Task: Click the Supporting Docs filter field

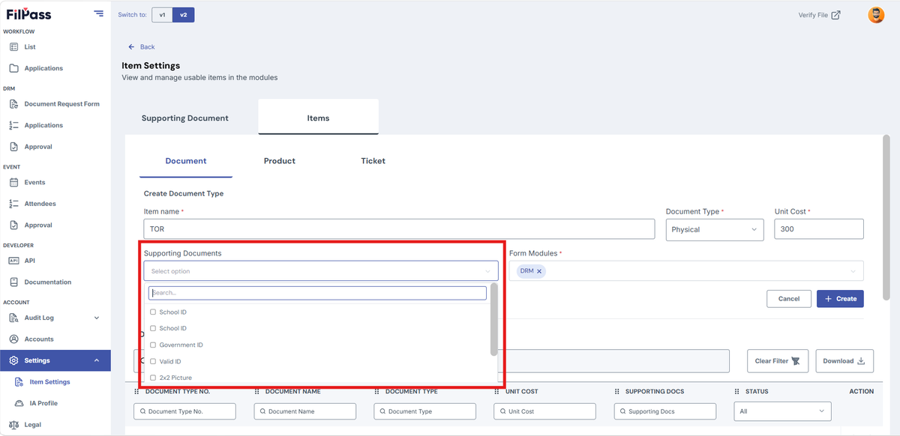Action: click(x=664, y=411)
